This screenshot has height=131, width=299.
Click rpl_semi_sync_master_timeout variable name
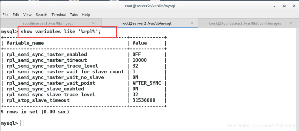point(47,60)
